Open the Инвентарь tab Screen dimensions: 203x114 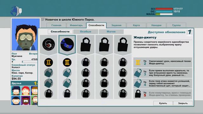pyautogui.click(x=76, y=25)
